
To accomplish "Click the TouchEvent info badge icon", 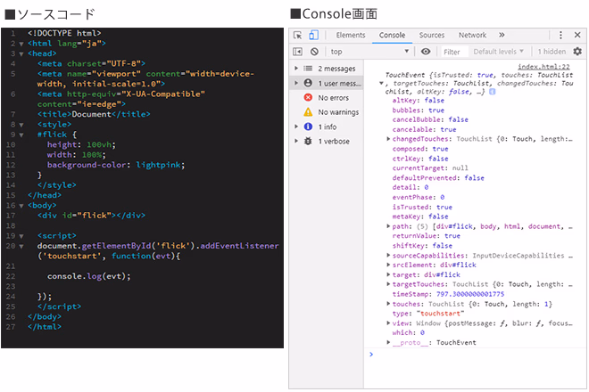I will point(492,92).
